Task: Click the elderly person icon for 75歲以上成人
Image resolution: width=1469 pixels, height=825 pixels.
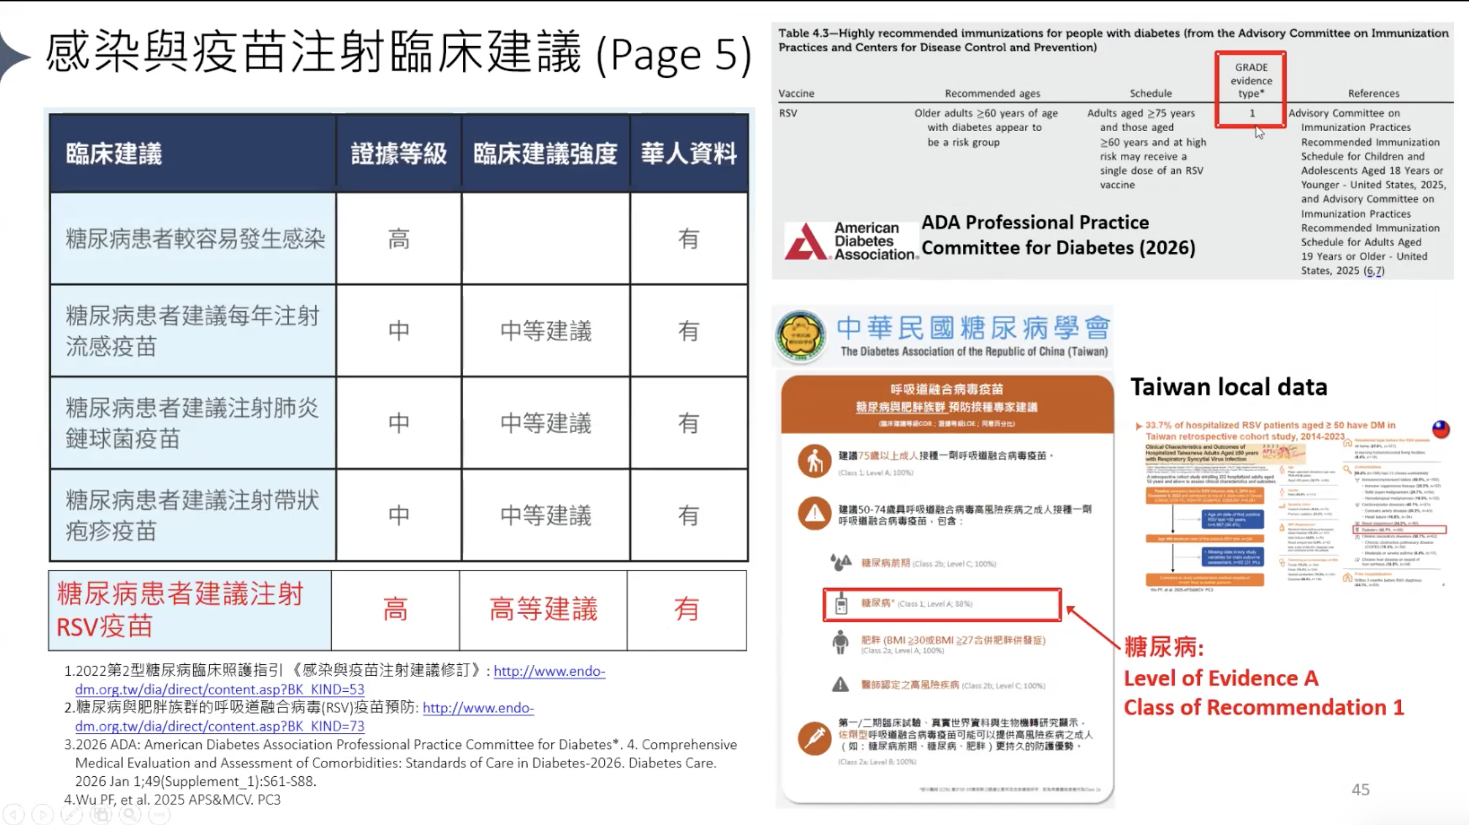Action: 814,461
